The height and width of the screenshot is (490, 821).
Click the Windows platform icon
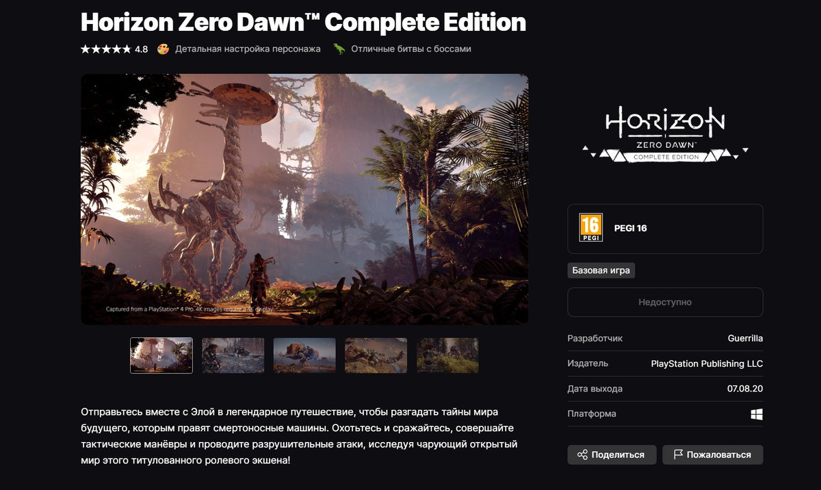point(757,414)
